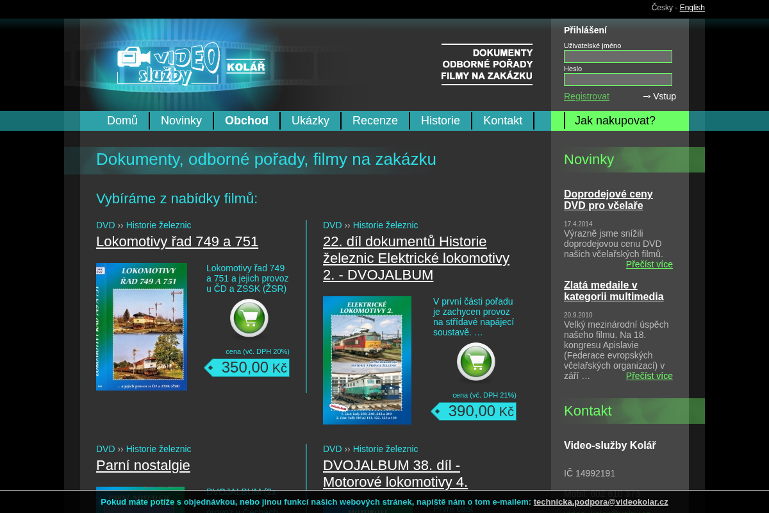This screenshot has height=513, width=769.
Task: Open DVD category above DVOJALBUM 38. díl
Action: pos(332,449)
